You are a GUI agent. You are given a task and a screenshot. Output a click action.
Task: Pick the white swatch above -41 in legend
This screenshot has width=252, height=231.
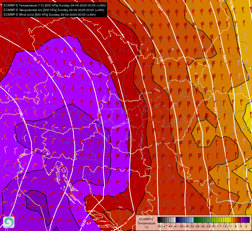pos(175,220)
